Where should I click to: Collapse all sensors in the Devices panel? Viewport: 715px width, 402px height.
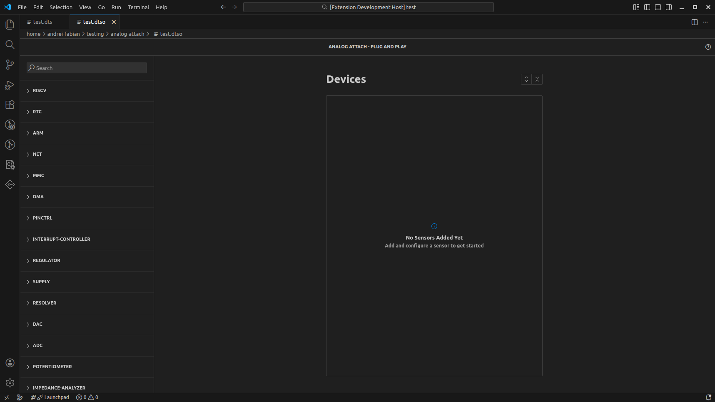point(537,79)
